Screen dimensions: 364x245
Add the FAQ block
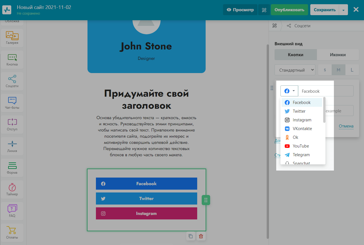coord(12,211)
